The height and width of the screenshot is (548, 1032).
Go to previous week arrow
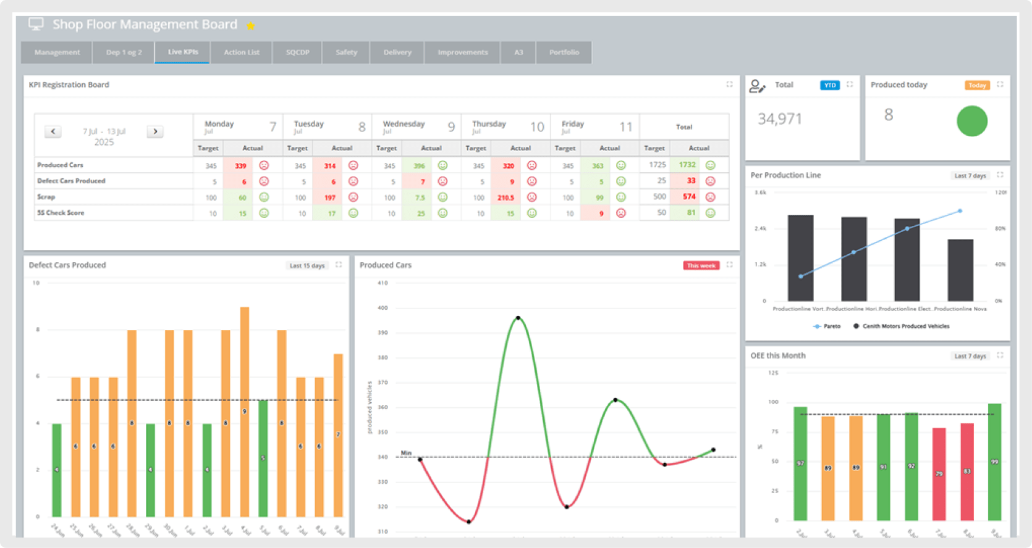point(53,131)
